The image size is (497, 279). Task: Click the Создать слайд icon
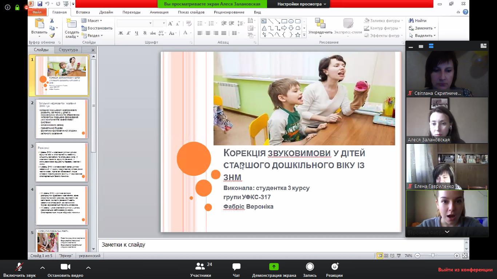tap(71, 24)
